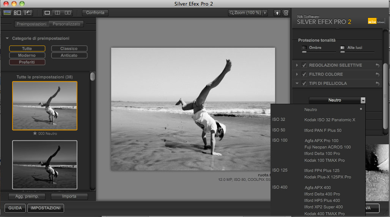Switch to split preview icon

point(57,12)
